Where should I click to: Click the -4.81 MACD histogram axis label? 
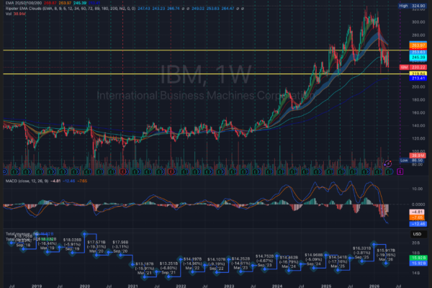pyautogui.click(x=418, y=212)
